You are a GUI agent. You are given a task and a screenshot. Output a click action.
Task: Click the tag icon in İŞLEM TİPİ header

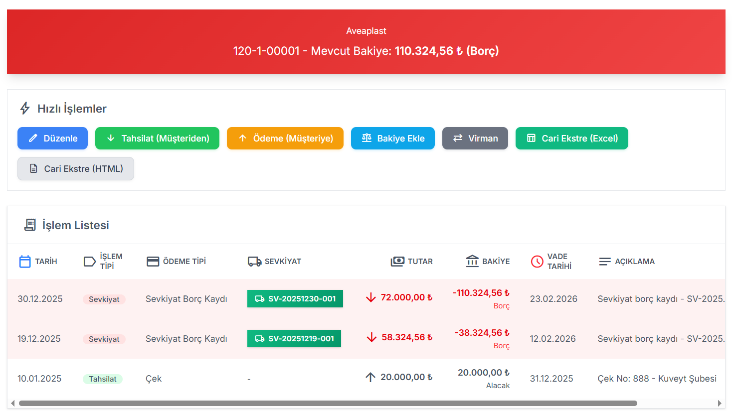point(90,261)
